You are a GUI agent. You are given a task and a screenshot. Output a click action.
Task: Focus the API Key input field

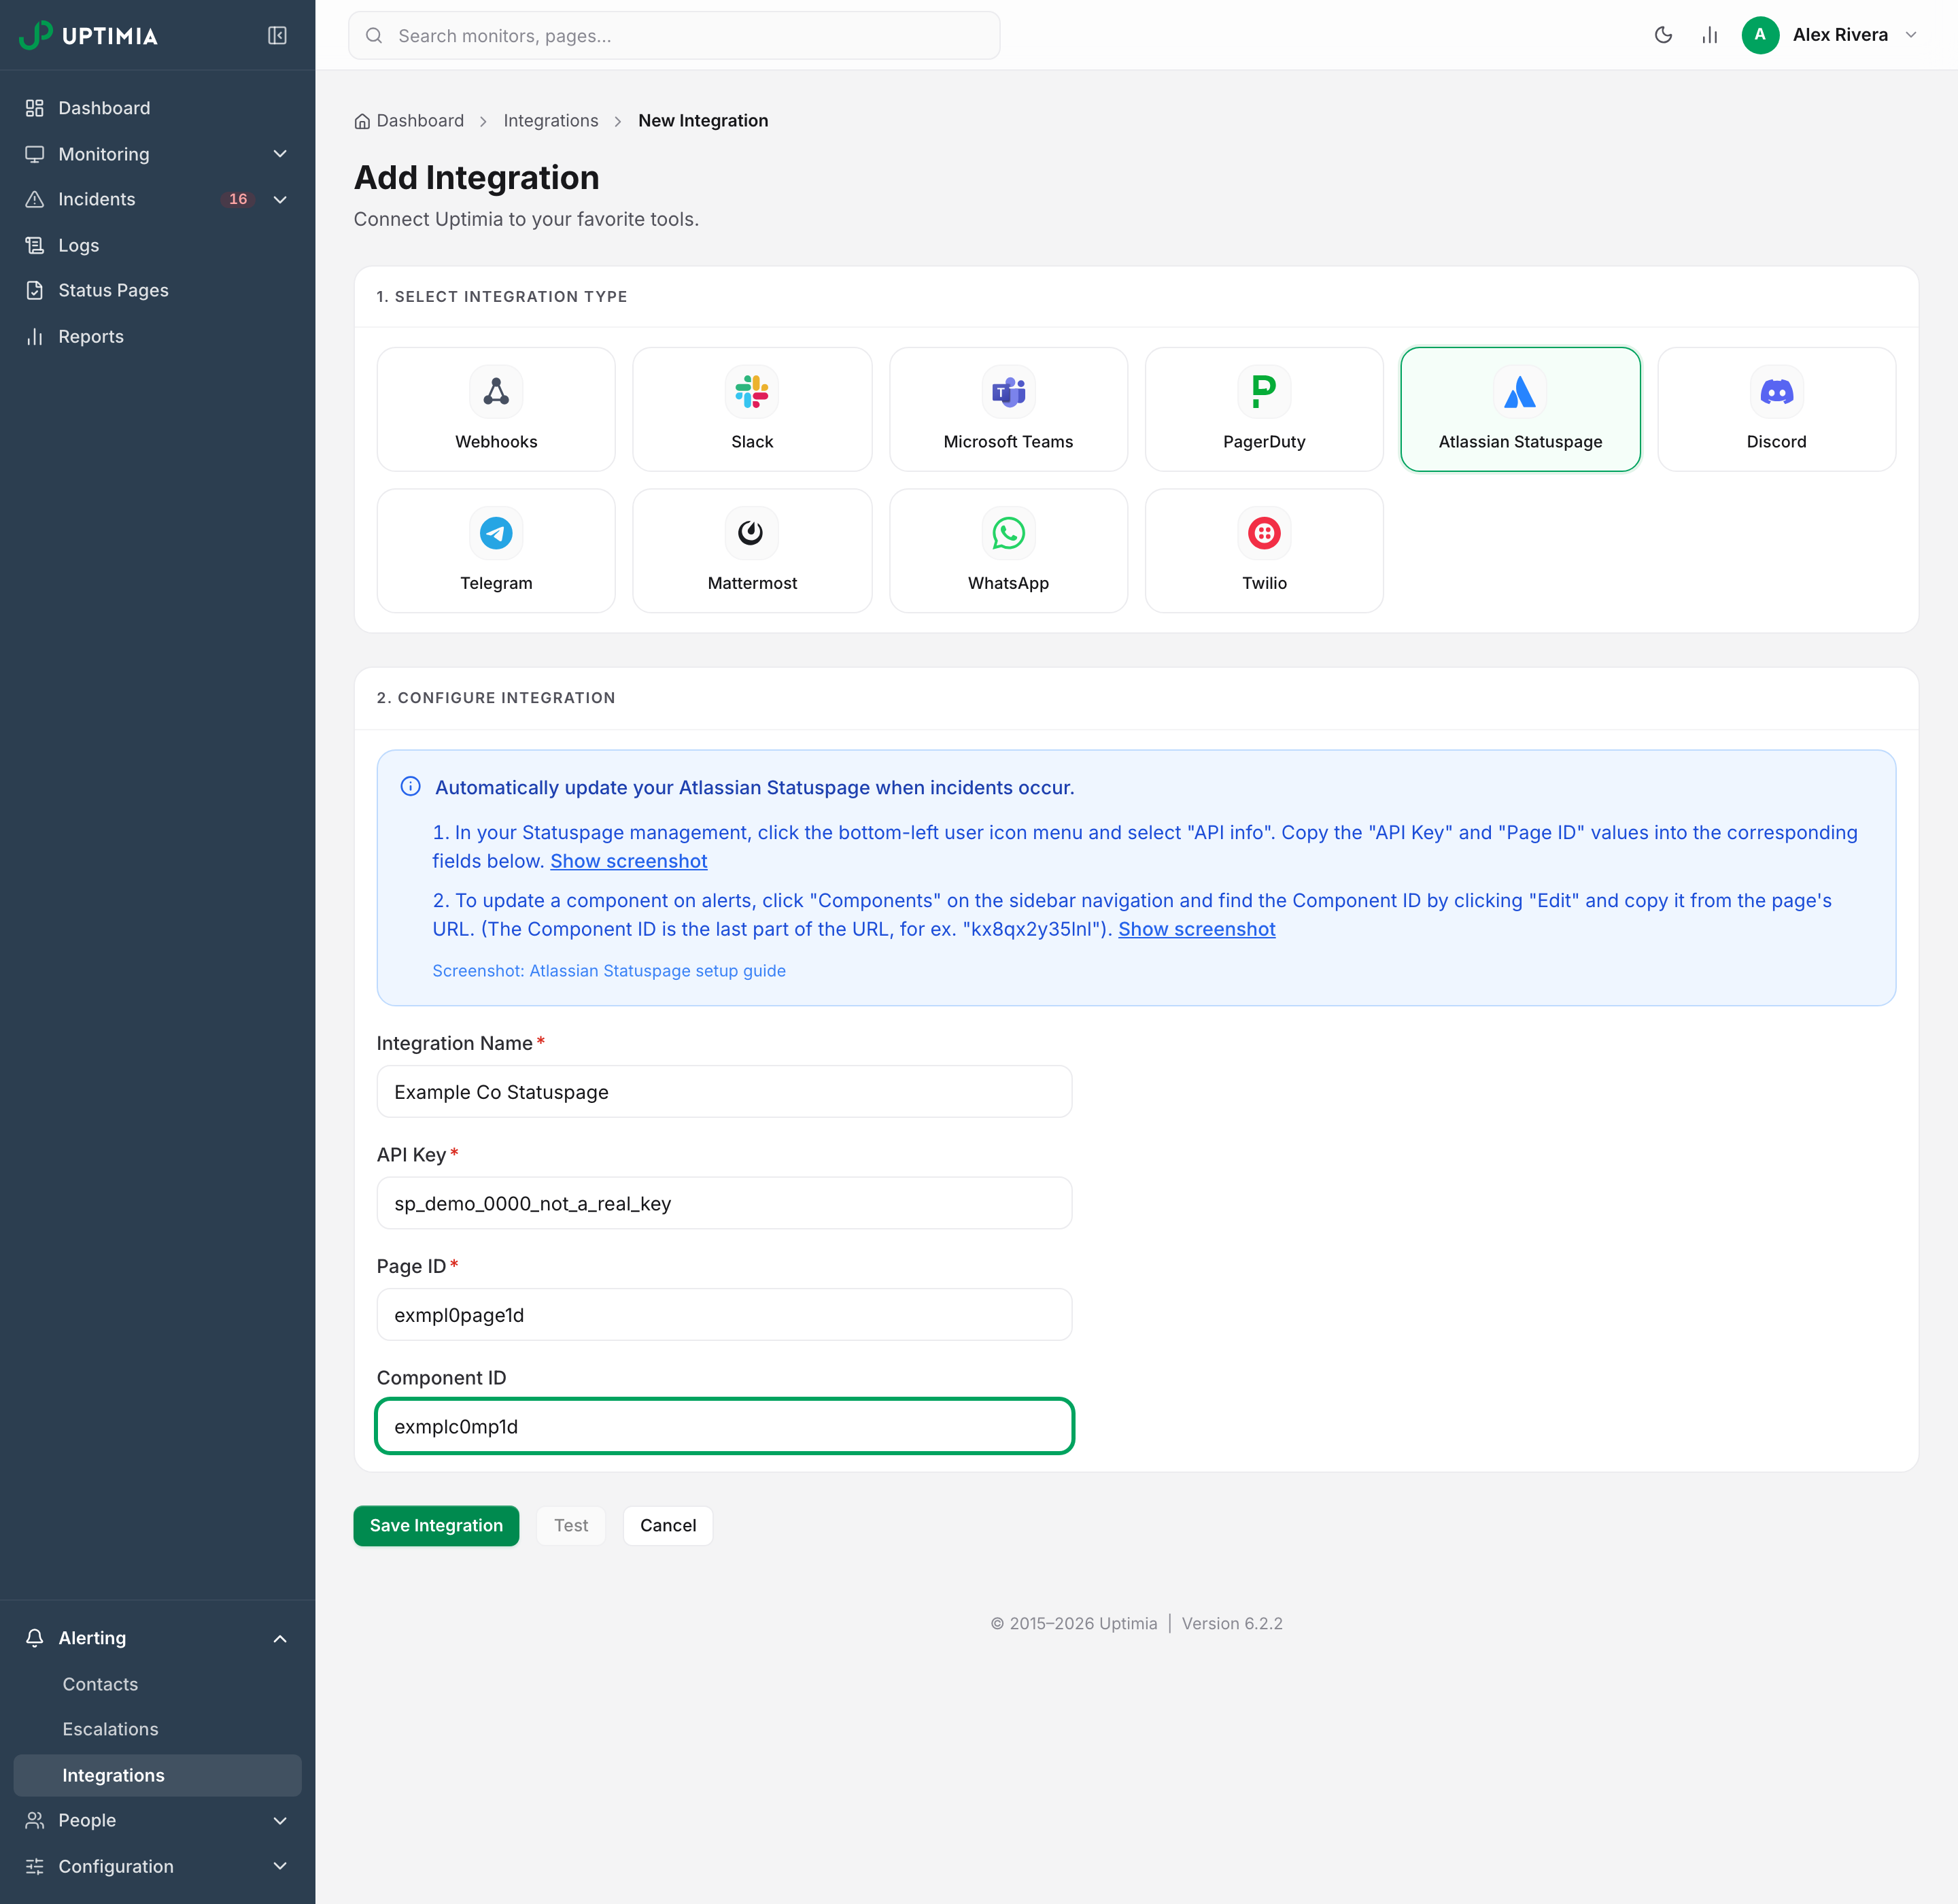[x=724, y=1203]
